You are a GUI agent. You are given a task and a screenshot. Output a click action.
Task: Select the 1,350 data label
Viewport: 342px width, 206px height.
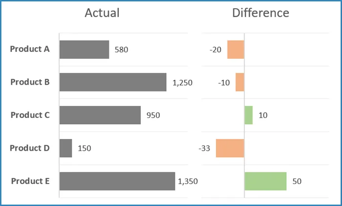pyautogui.click(x=188, y=182)
